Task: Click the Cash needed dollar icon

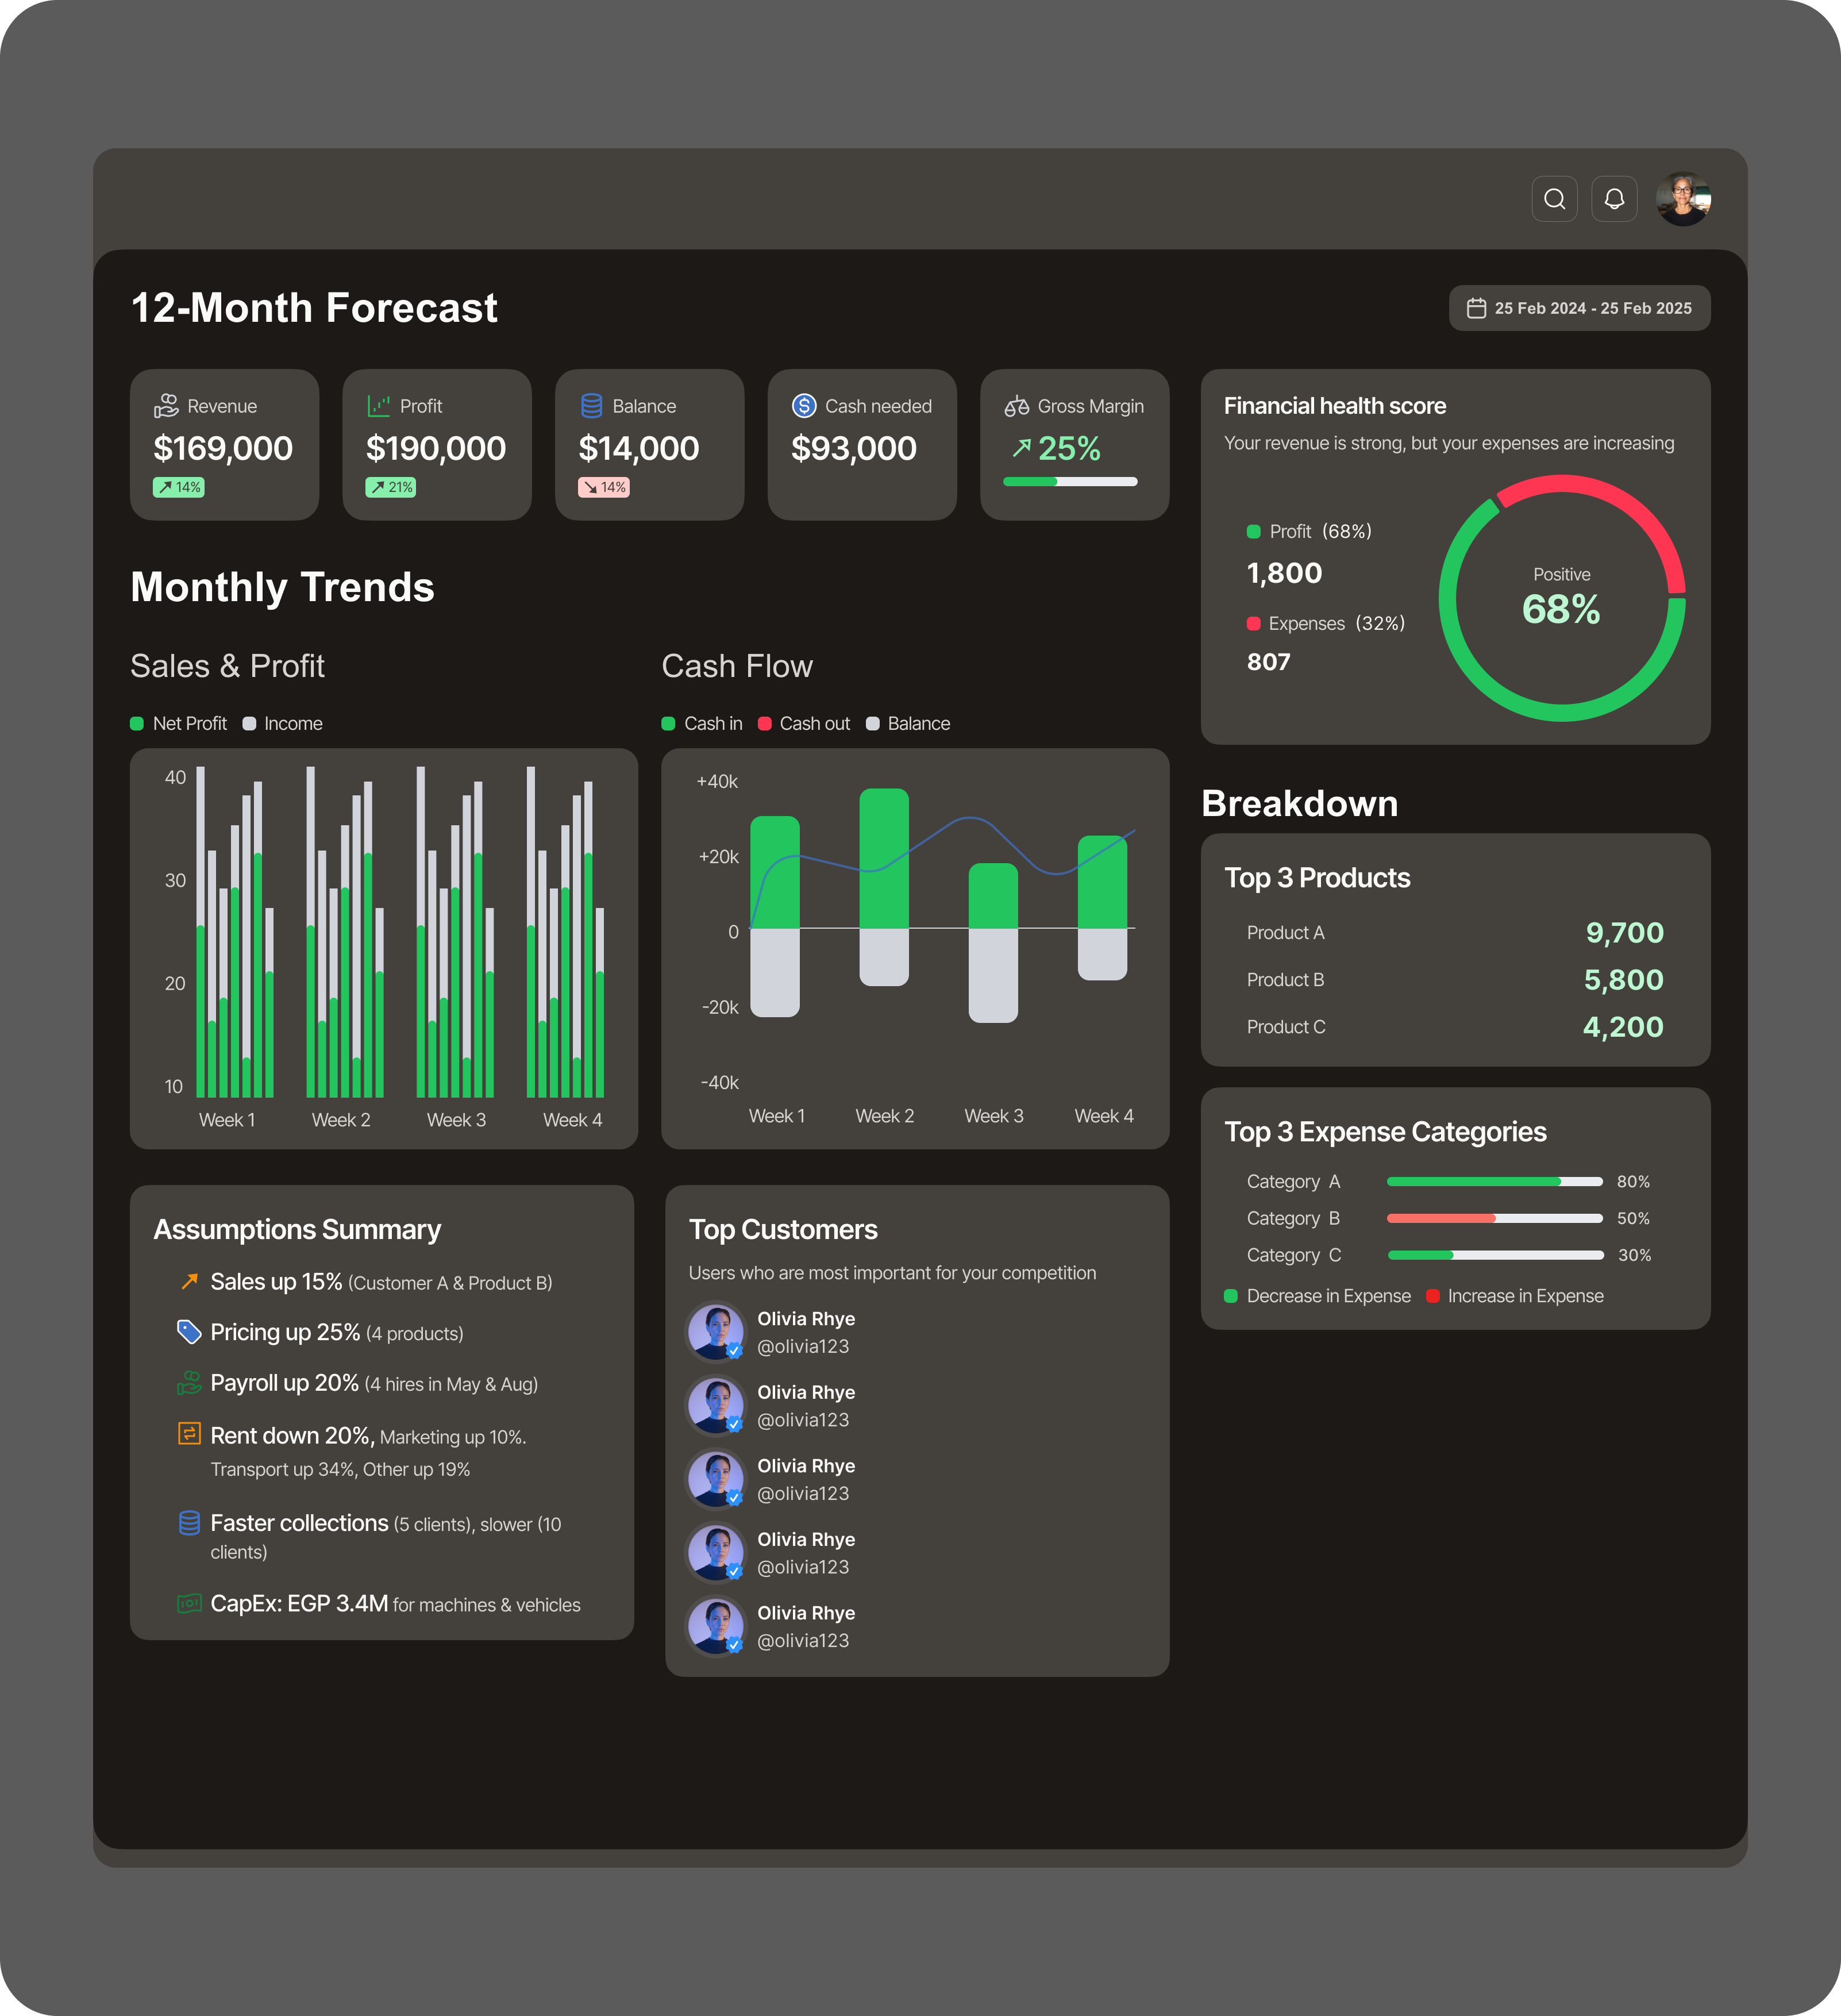Action: click(x=802, y=406)
